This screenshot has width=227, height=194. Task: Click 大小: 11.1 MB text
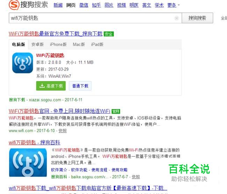[x=80, y=62]
